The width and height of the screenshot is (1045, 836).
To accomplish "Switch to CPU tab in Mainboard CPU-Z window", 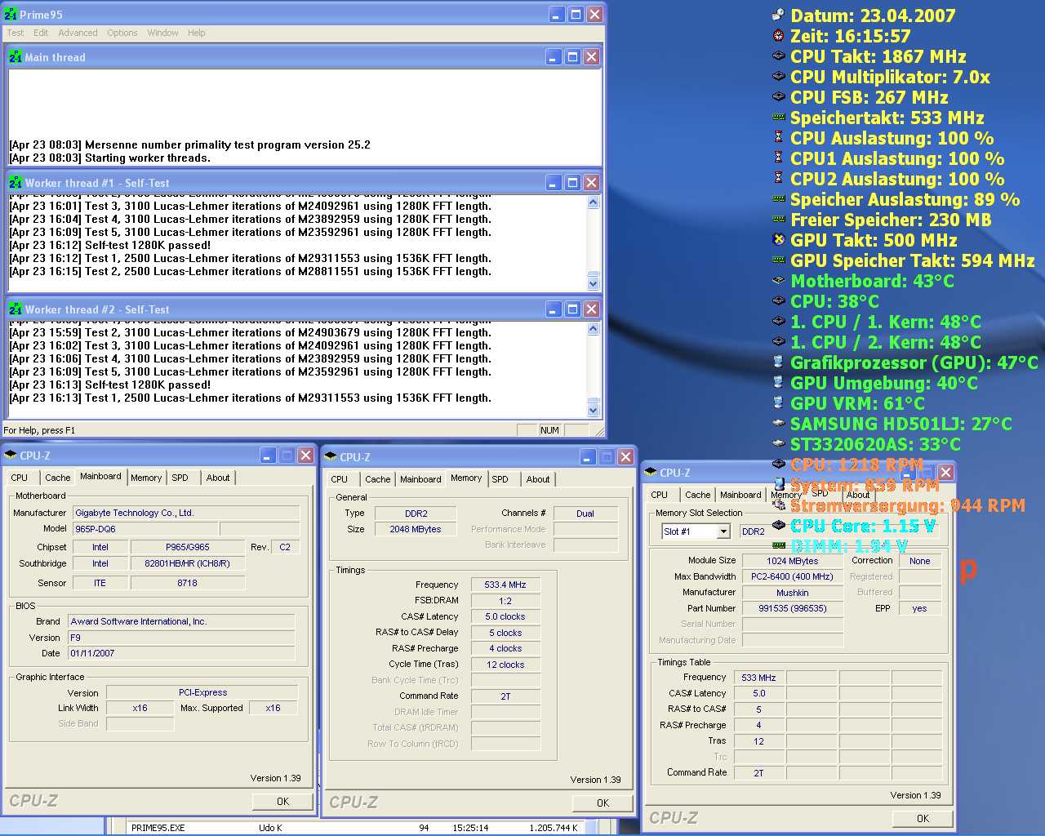I will 20,478.
